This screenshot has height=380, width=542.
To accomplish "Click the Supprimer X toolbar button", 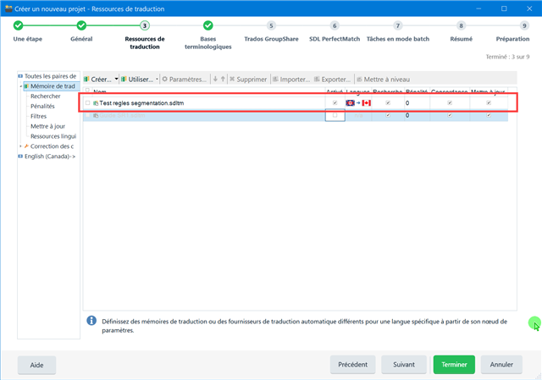I will coord(248,79).
